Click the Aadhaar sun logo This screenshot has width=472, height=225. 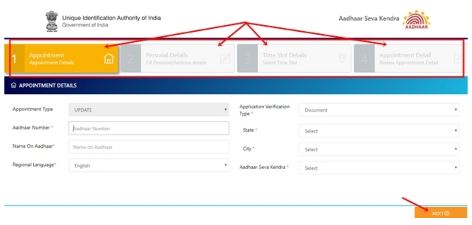[x=416, y=20]
